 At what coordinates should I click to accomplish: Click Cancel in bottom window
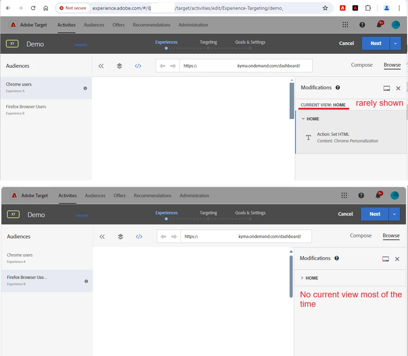coord(345,214)
